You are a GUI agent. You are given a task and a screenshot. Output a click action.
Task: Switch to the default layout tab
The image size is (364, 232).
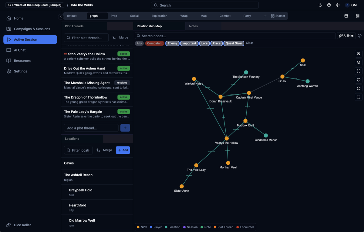(72, 16)
